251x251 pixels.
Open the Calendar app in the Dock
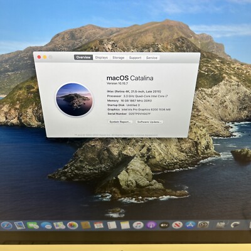[99, 225]
